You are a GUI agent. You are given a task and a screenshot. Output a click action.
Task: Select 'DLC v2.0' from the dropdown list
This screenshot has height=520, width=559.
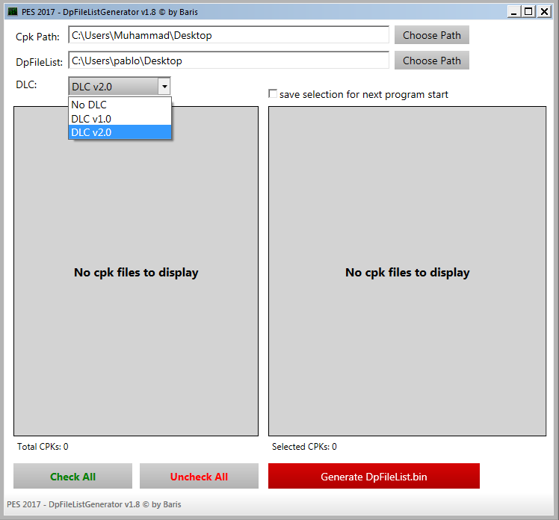pos(120,132)
